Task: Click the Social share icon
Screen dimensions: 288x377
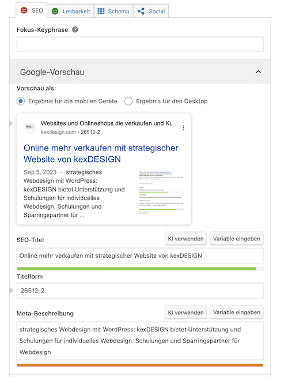Action: [x=141, y=11]
